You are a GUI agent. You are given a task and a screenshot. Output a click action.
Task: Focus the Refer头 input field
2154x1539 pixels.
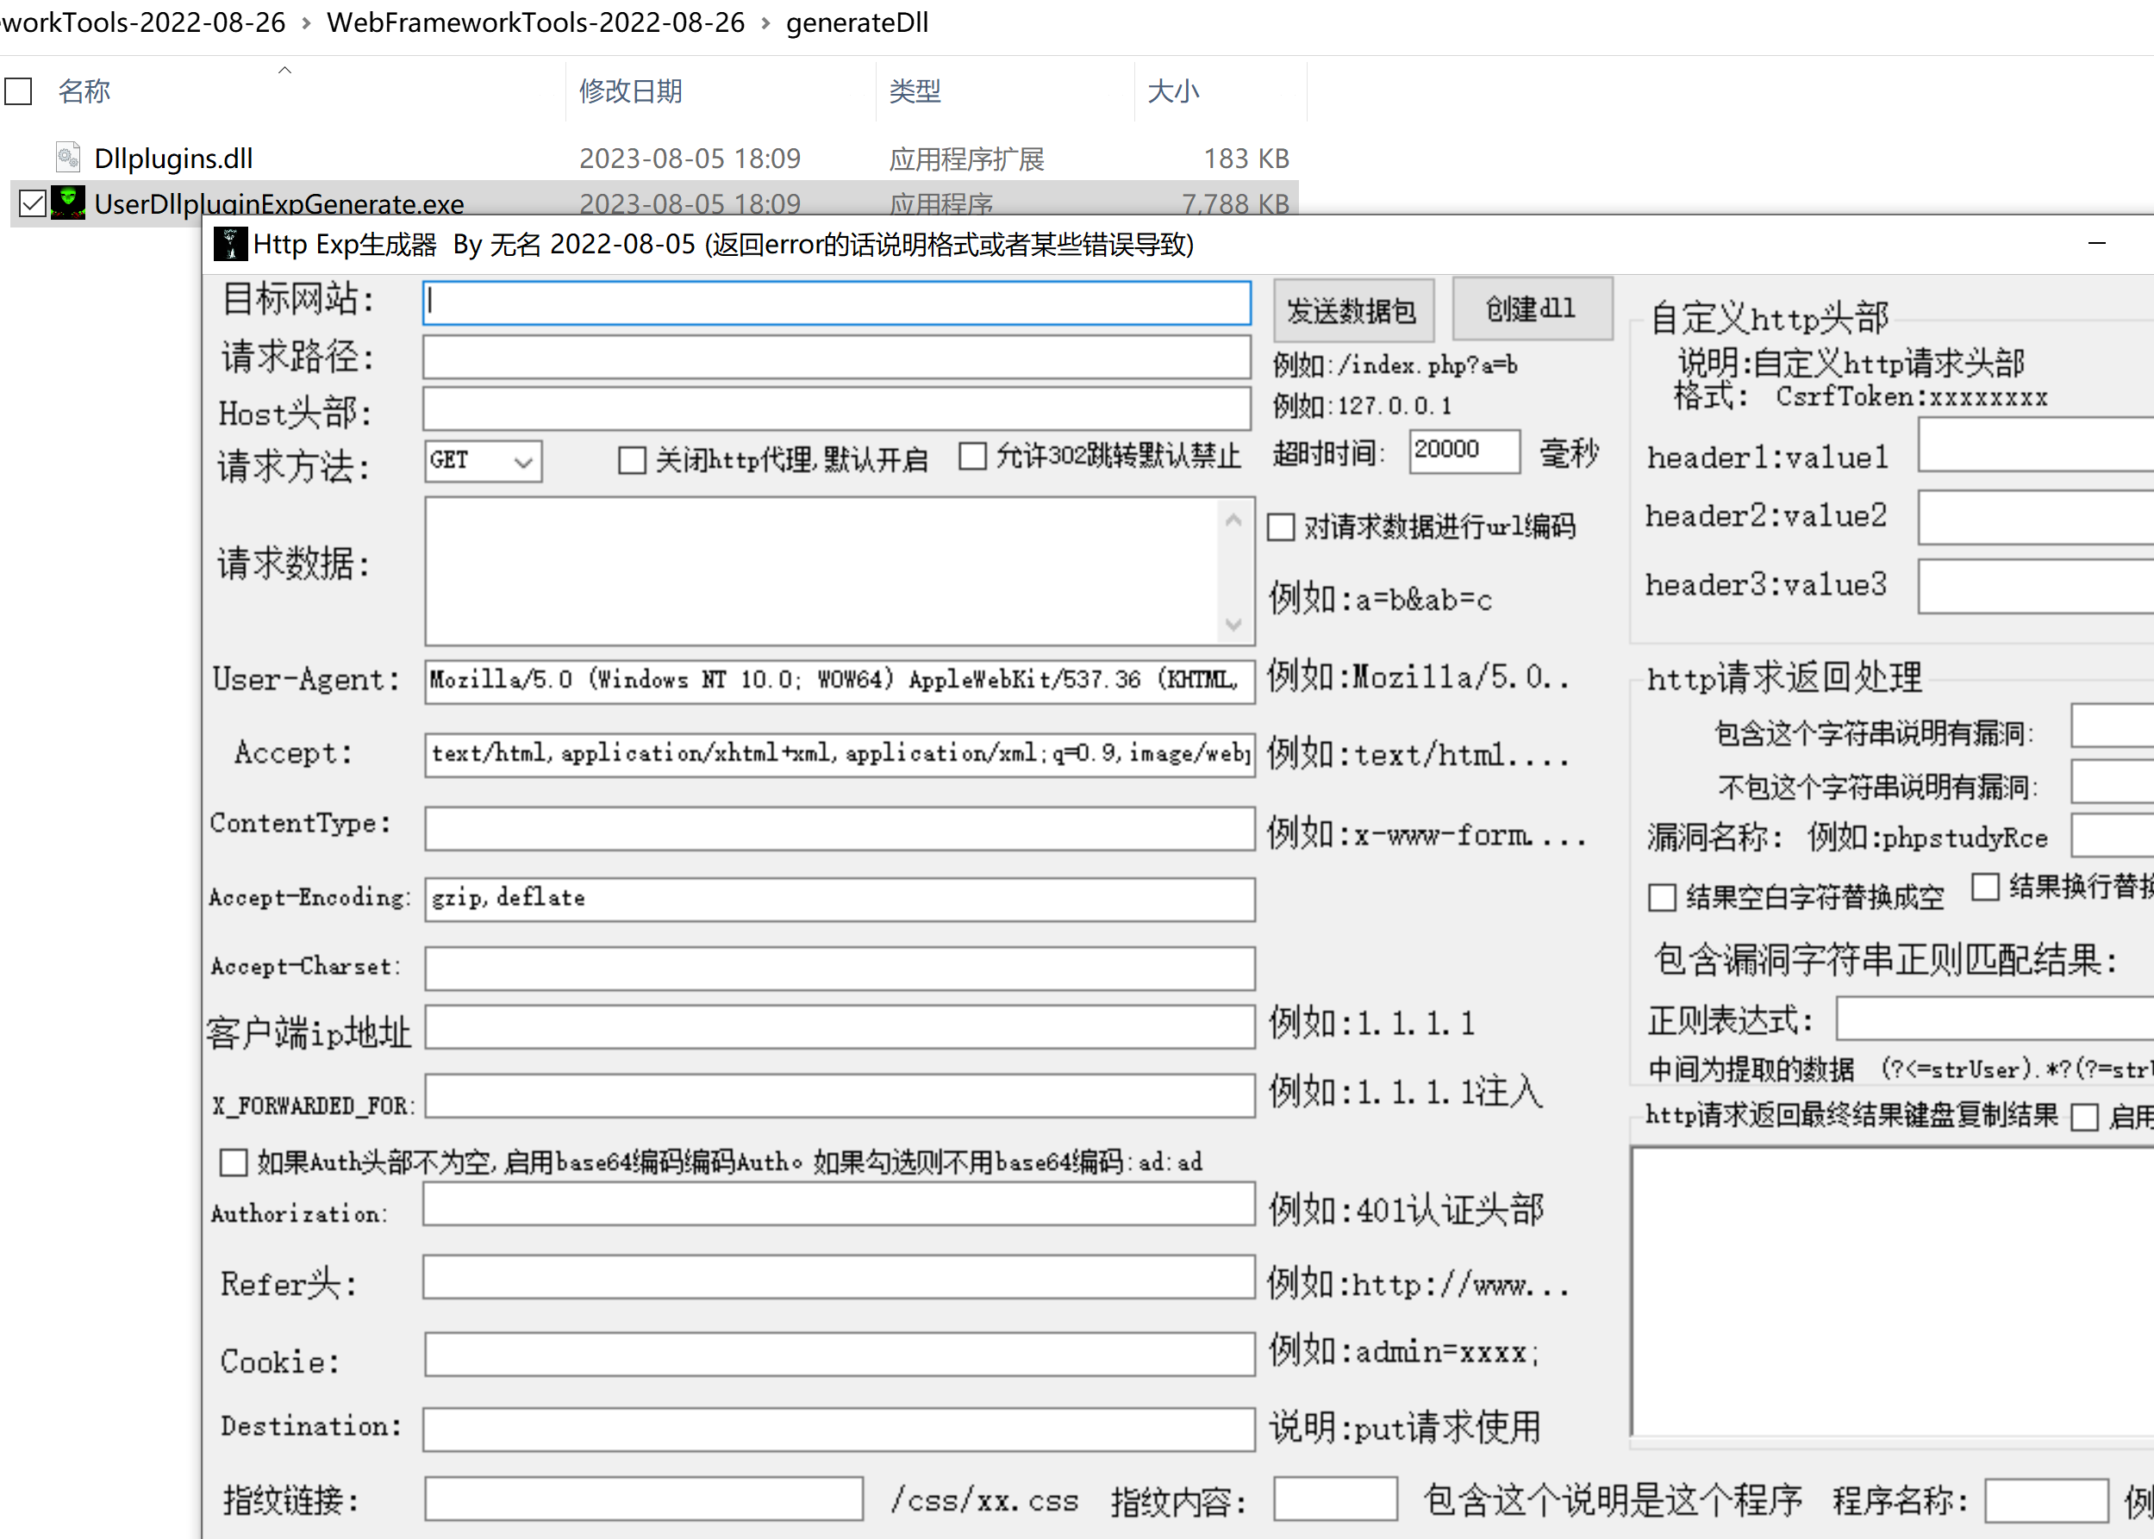839,1277
